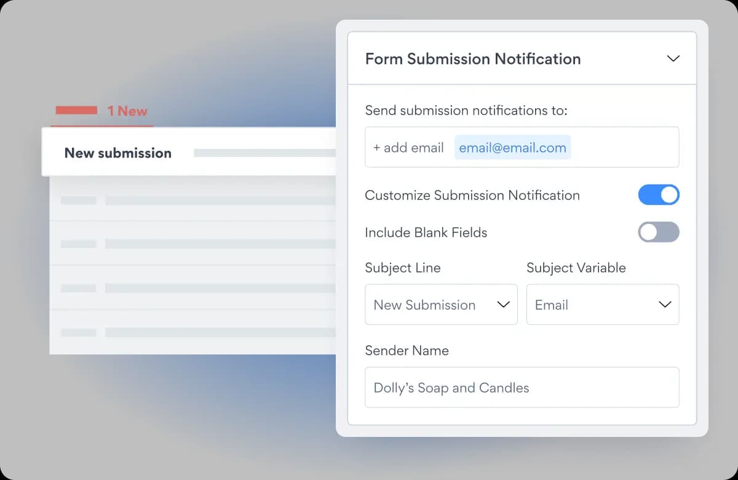Select the last placeholder submission row
Image resolution: width=738 pixels, height=480 pixels.
click(x=193, y=332)
